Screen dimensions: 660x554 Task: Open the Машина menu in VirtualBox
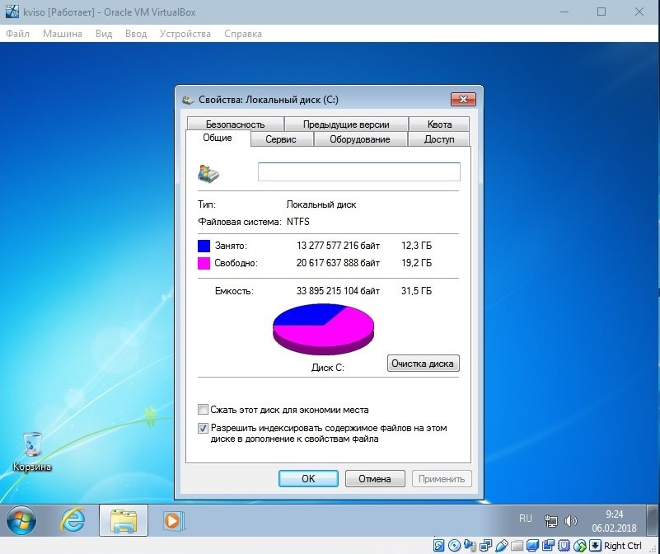tap(63, 34)
